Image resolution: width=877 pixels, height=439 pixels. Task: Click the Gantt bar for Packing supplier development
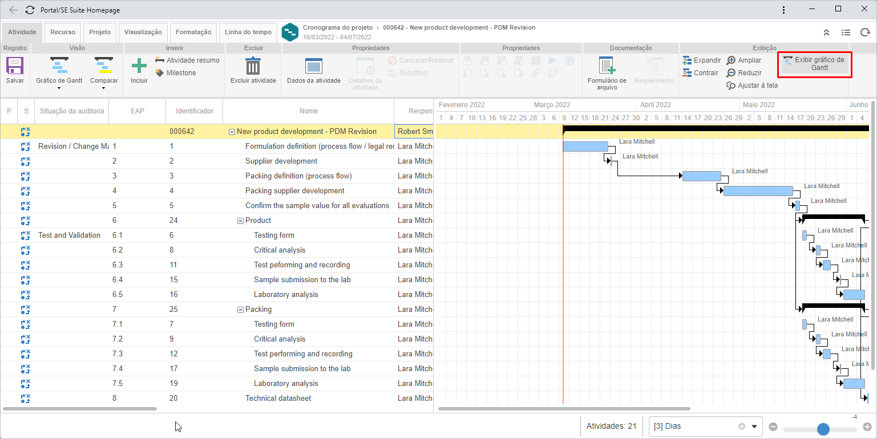(758, 191)
